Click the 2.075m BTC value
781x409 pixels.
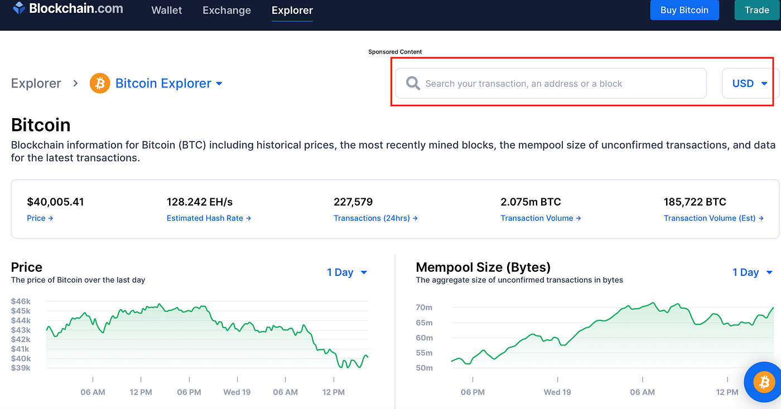531,202
